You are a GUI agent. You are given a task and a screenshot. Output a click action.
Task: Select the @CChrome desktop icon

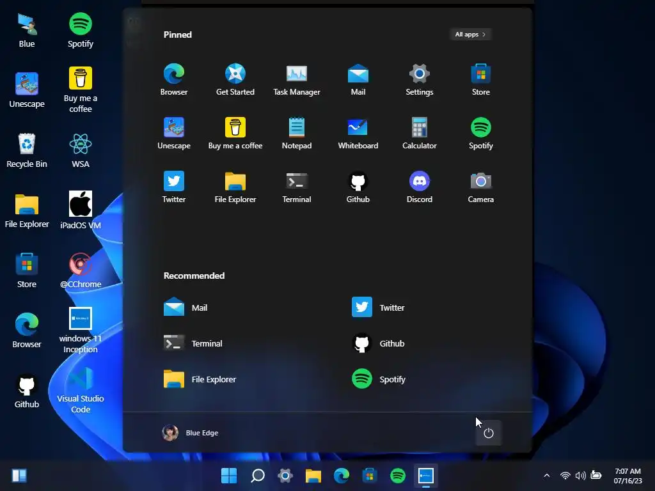80,270
